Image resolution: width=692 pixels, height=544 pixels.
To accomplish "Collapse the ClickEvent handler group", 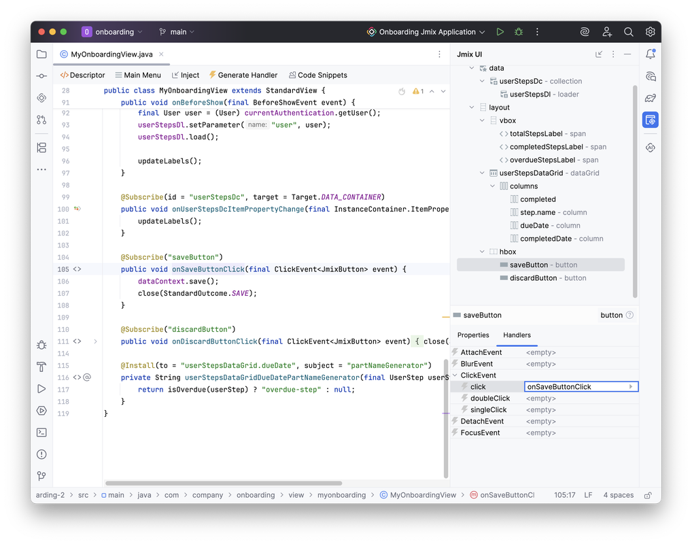I will [455, 375].
